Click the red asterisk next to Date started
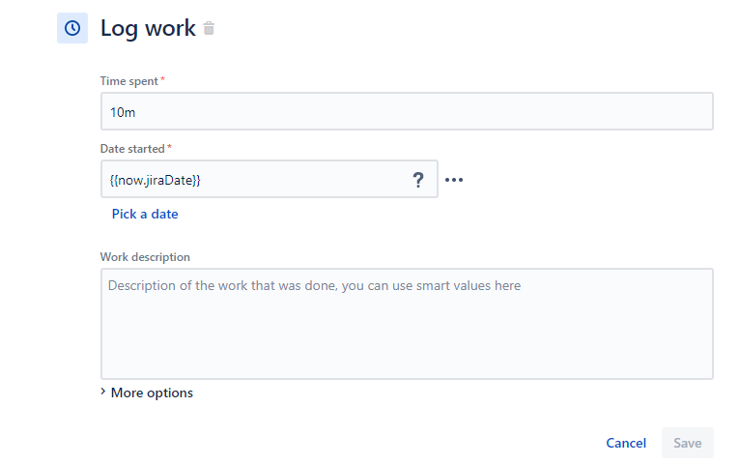Image resolution: width=739 pixels, height=465 pixels. pyautogui.click(x=169, y=147)
